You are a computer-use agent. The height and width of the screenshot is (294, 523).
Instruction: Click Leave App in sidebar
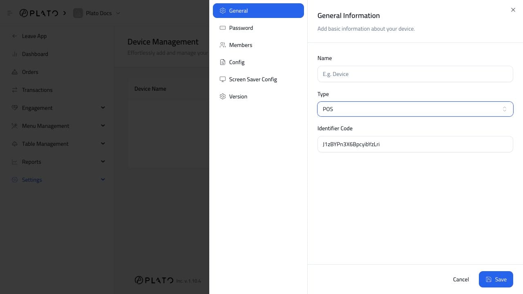(x=57, y=36)
